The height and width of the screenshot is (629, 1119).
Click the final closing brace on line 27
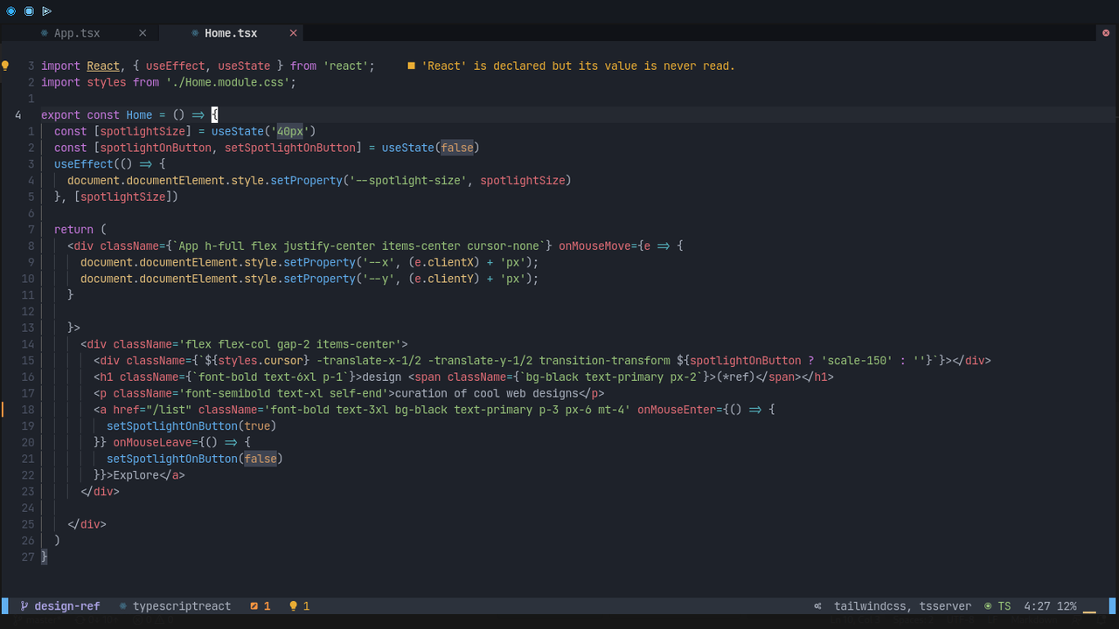pyautogui.click(x=45, y=557)
